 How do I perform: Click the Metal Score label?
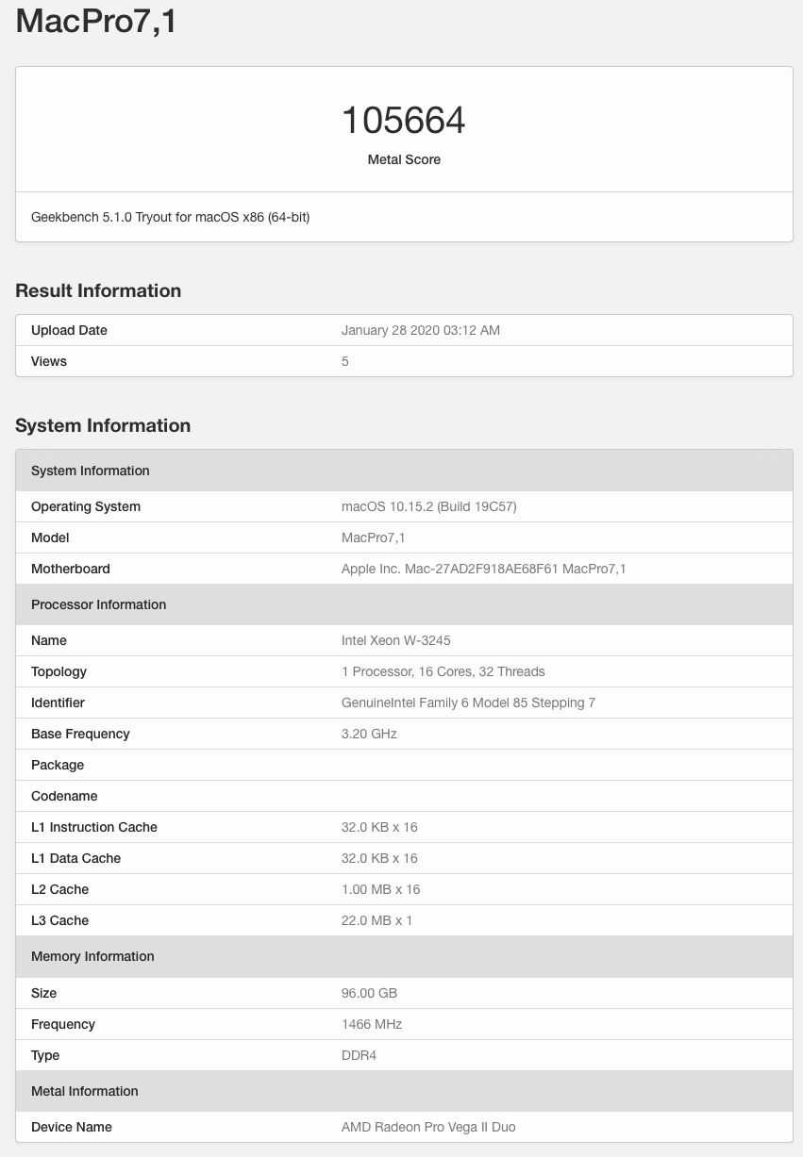click(x=404, y=159)
